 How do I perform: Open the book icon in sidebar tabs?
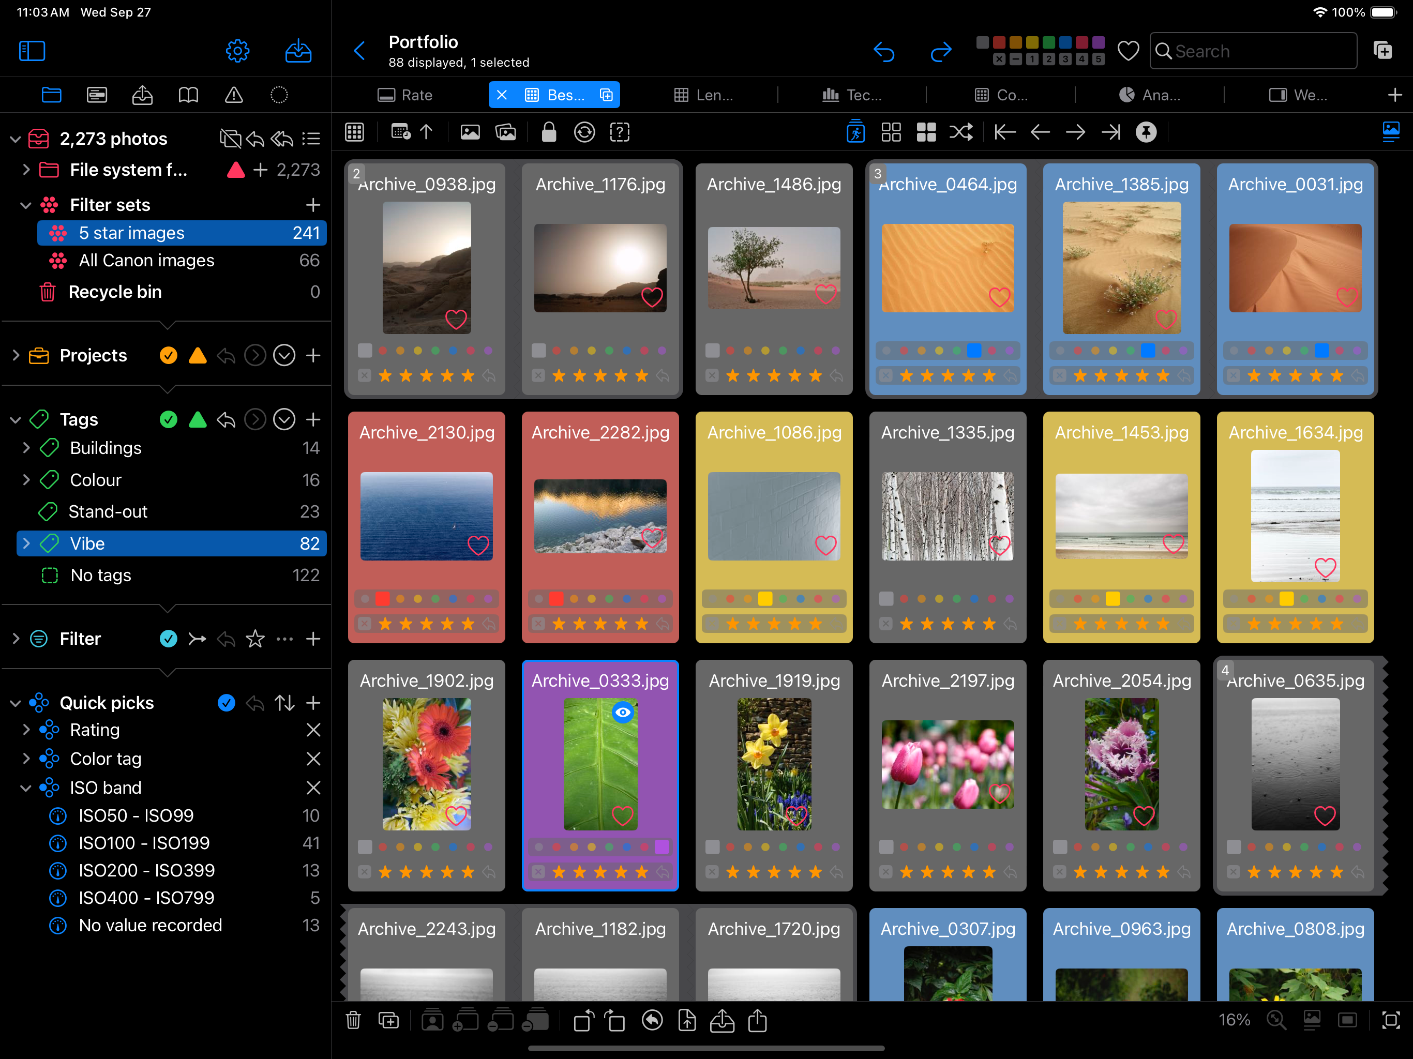[x=188, y=95]
